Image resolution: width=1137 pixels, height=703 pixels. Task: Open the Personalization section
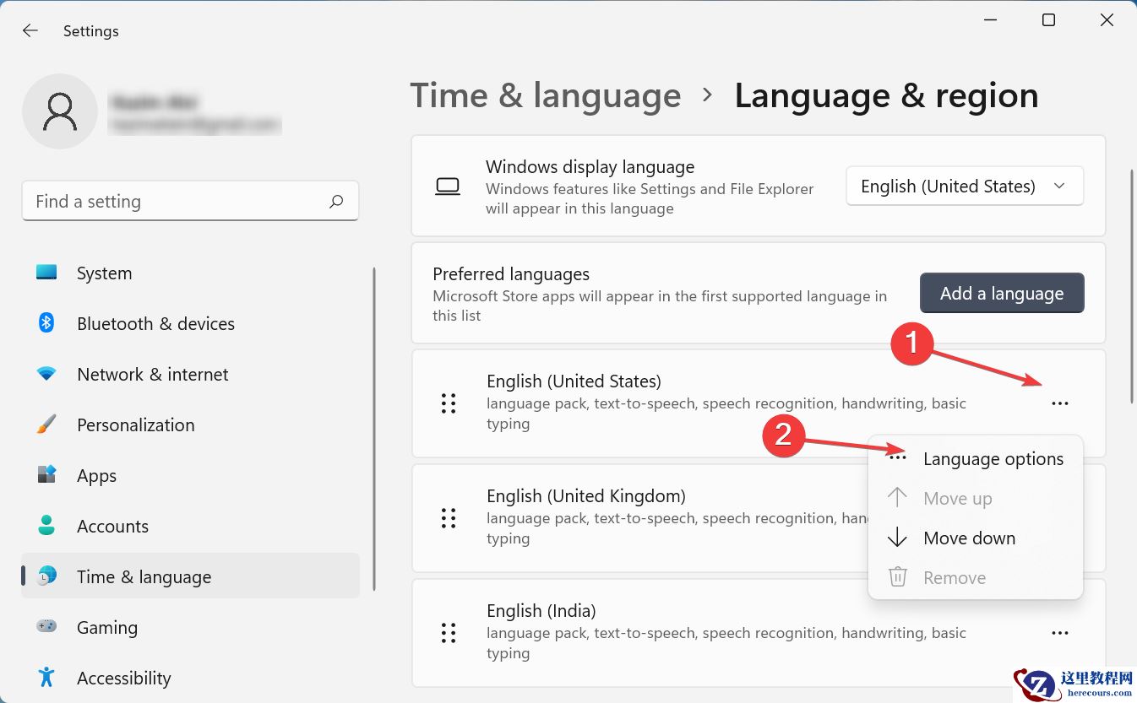[x=190, y=425]
